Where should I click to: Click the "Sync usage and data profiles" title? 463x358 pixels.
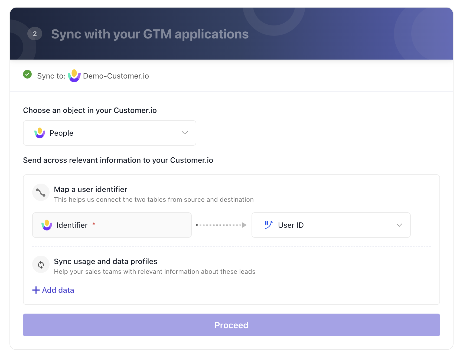pyautogui.click(x=106, y=261)
